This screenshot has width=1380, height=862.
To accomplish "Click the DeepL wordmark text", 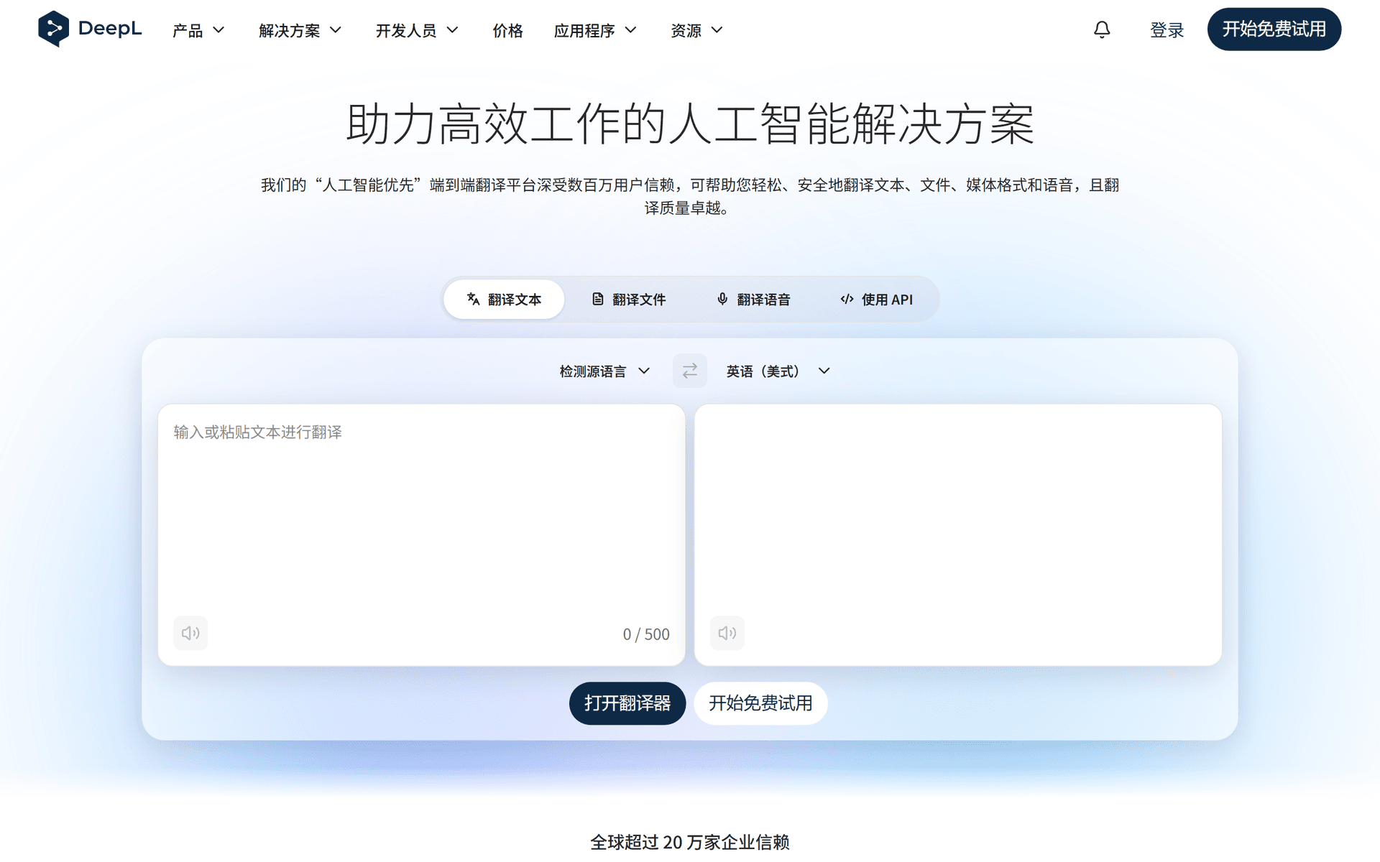I will (110, 29).
